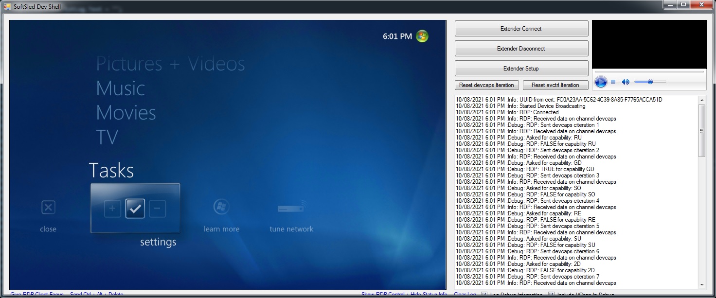
Task: Click the settings label under the tile
Action: tap(158, 242)
